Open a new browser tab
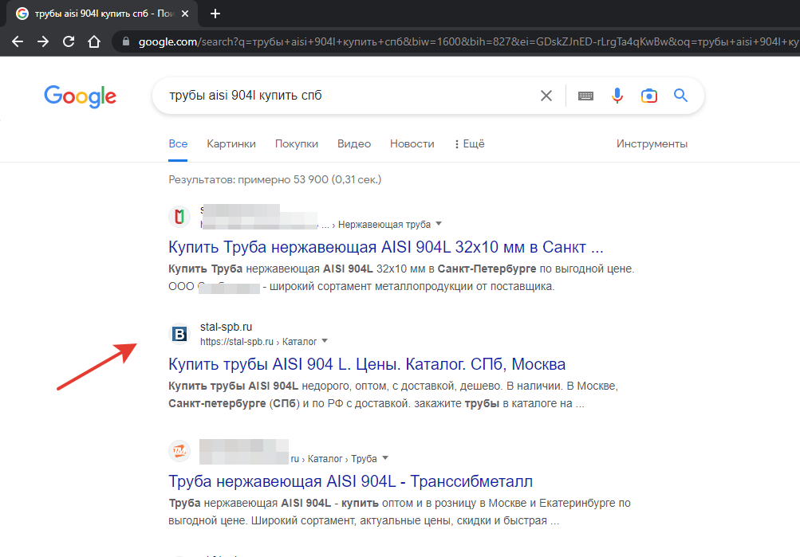Screen dimensions: 800x557 pos(215,14)
